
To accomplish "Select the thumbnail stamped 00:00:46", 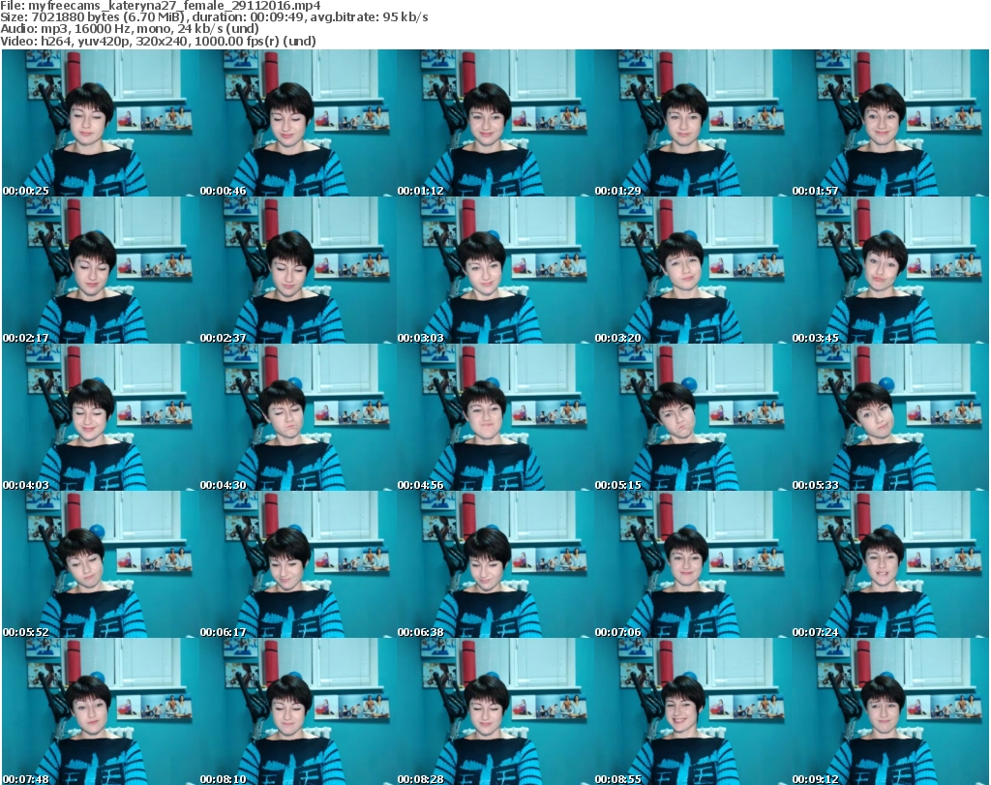I will [x=298, y=123].
